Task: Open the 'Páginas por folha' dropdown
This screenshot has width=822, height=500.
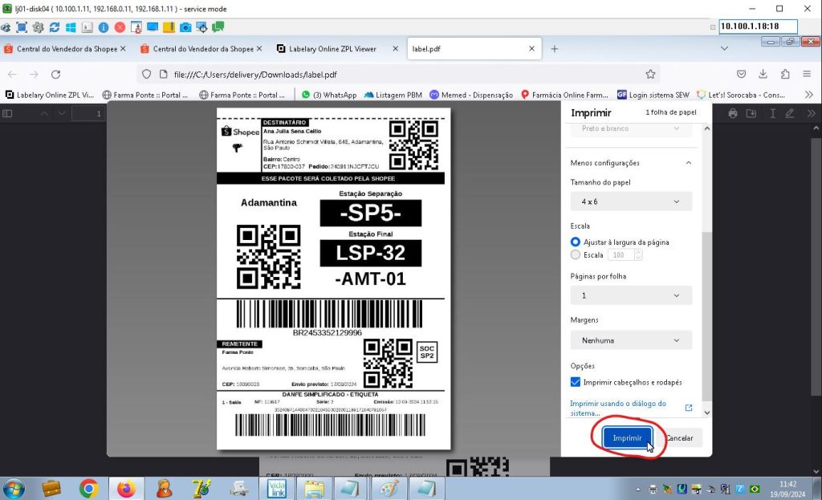Action: [x=631, y=295]
